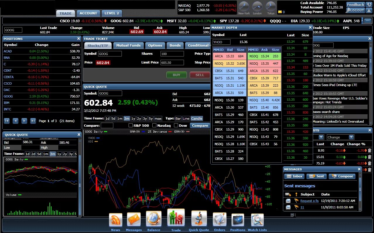The height and width of the screenshot is (233, 374).
Task: Open the Watch Lists dock icon
Action: point(257,220)
